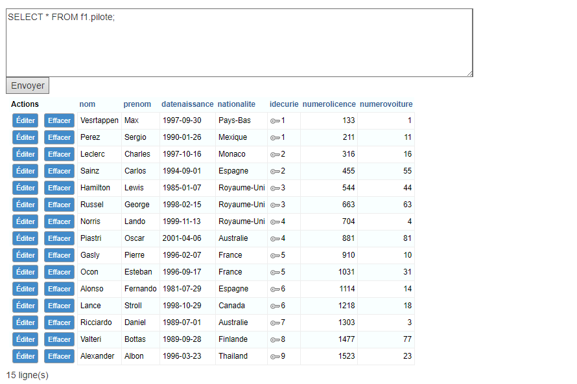The width and height of the screenshot is (577, 384).
Task: Click the numerovoiture column header
Action: click(386, 104)
